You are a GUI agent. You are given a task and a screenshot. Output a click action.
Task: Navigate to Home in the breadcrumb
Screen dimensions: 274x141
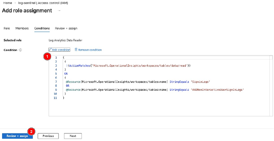(8, 2)
